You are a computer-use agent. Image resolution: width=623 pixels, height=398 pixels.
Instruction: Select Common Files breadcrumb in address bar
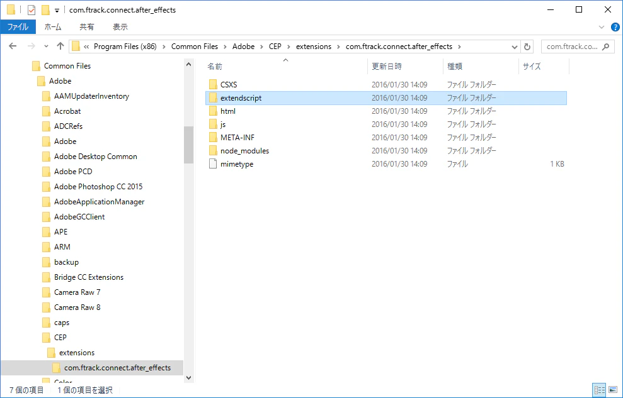tap(194, 47)
